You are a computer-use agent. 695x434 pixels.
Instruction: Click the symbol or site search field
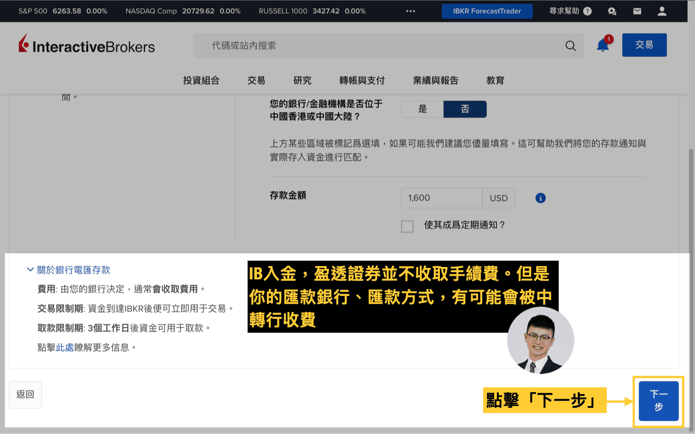389,46
